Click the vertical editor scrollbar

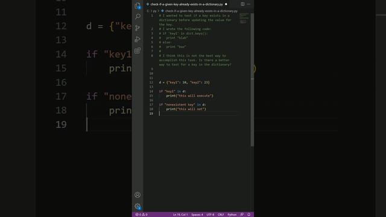click(252, 80)
